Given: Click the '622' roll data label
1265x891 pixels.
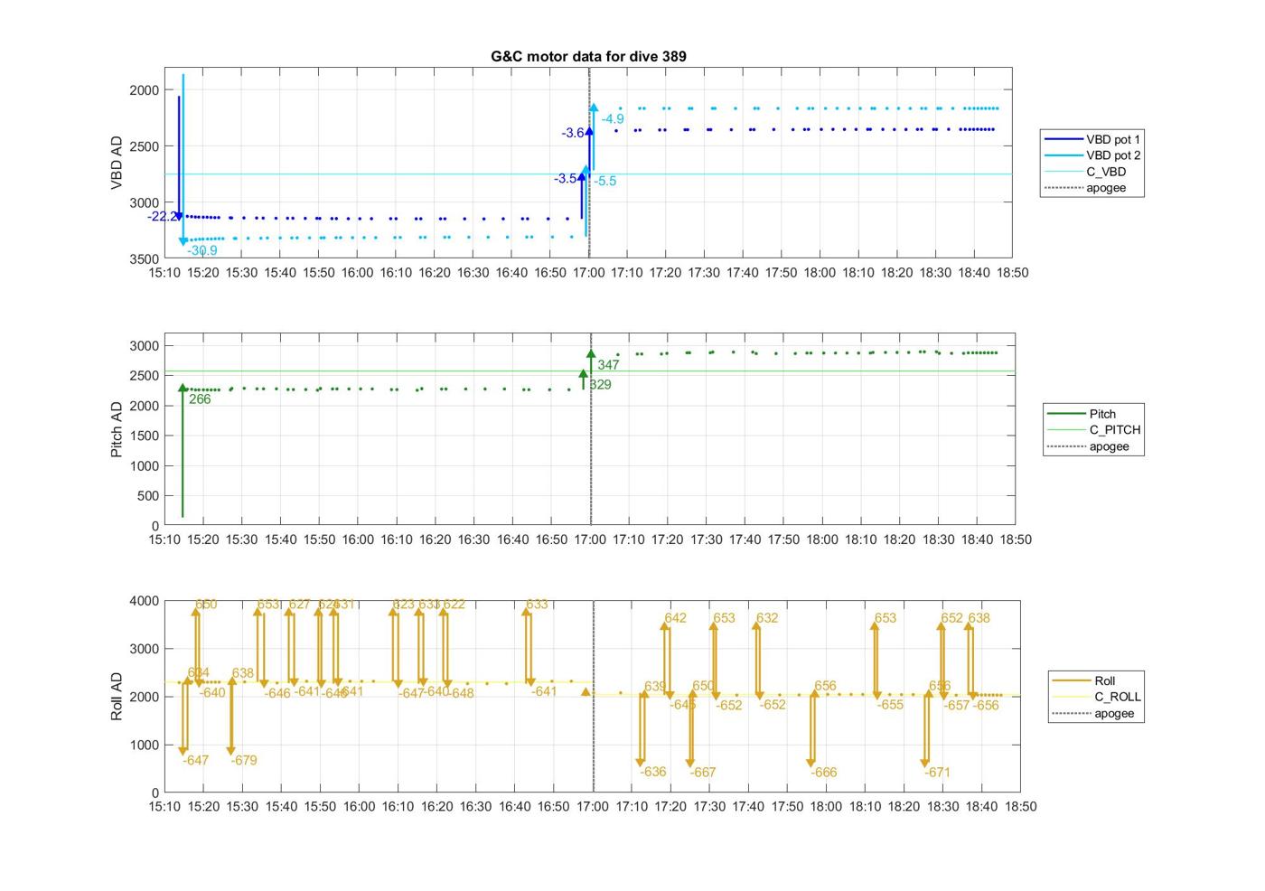Looking at the screenshot, I should 454,605.
